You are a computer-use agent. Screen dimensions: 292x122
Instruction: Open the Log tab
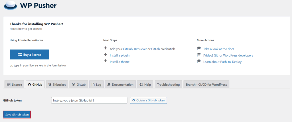96,84
